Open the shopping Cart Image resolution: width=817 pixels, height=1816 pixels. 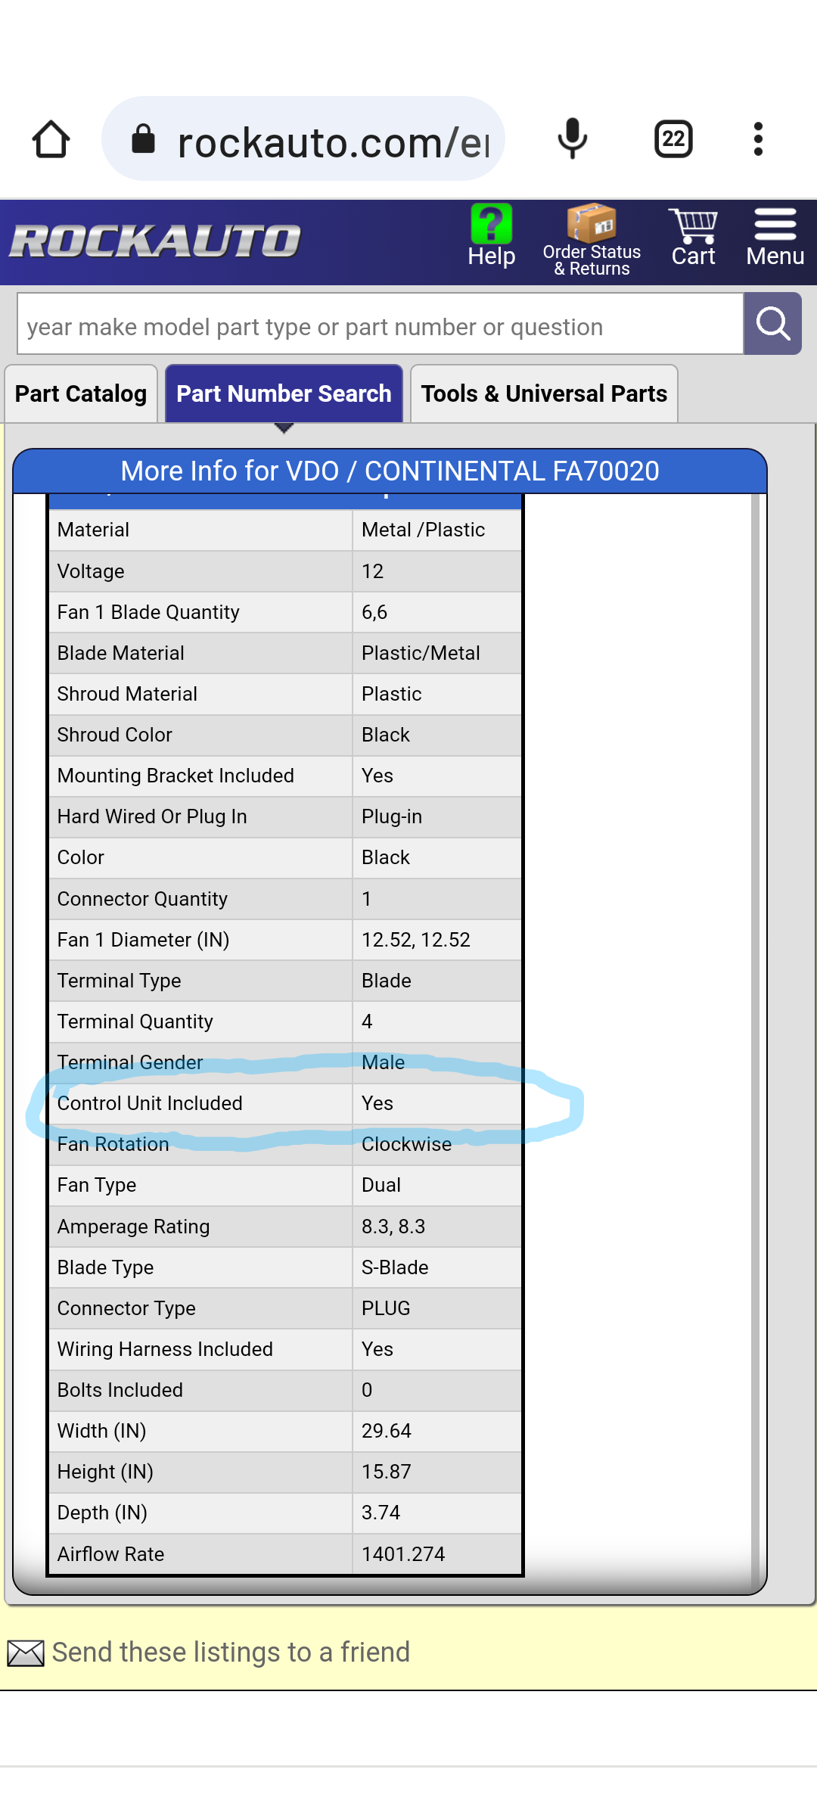pos(693,238)
